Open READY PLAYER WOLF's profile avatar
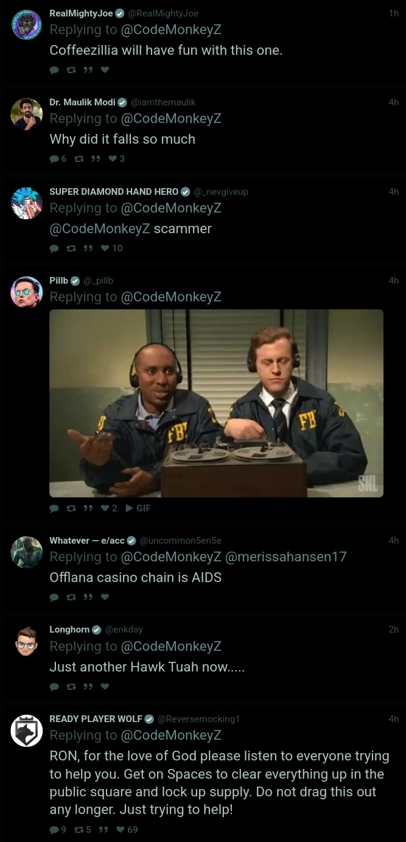 pos(27,731)
